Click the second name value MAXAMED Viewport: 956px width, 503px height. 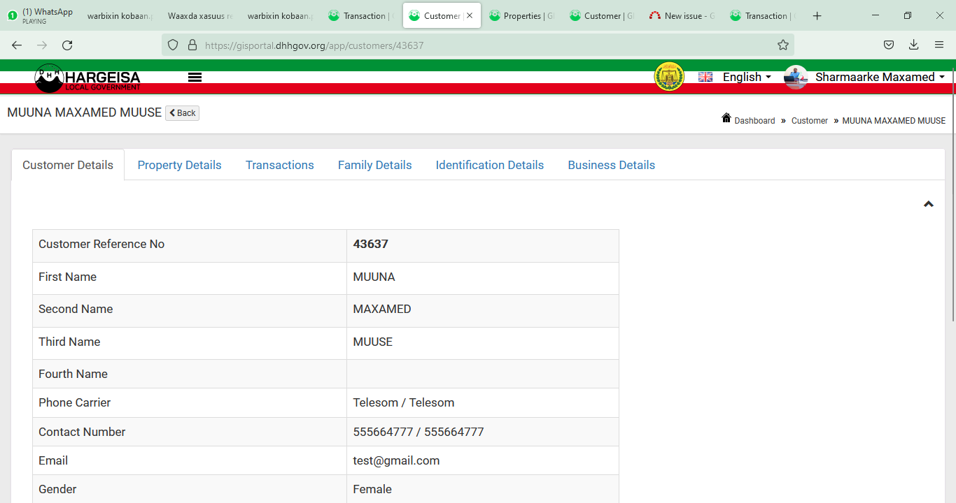[x=381, y=309]
